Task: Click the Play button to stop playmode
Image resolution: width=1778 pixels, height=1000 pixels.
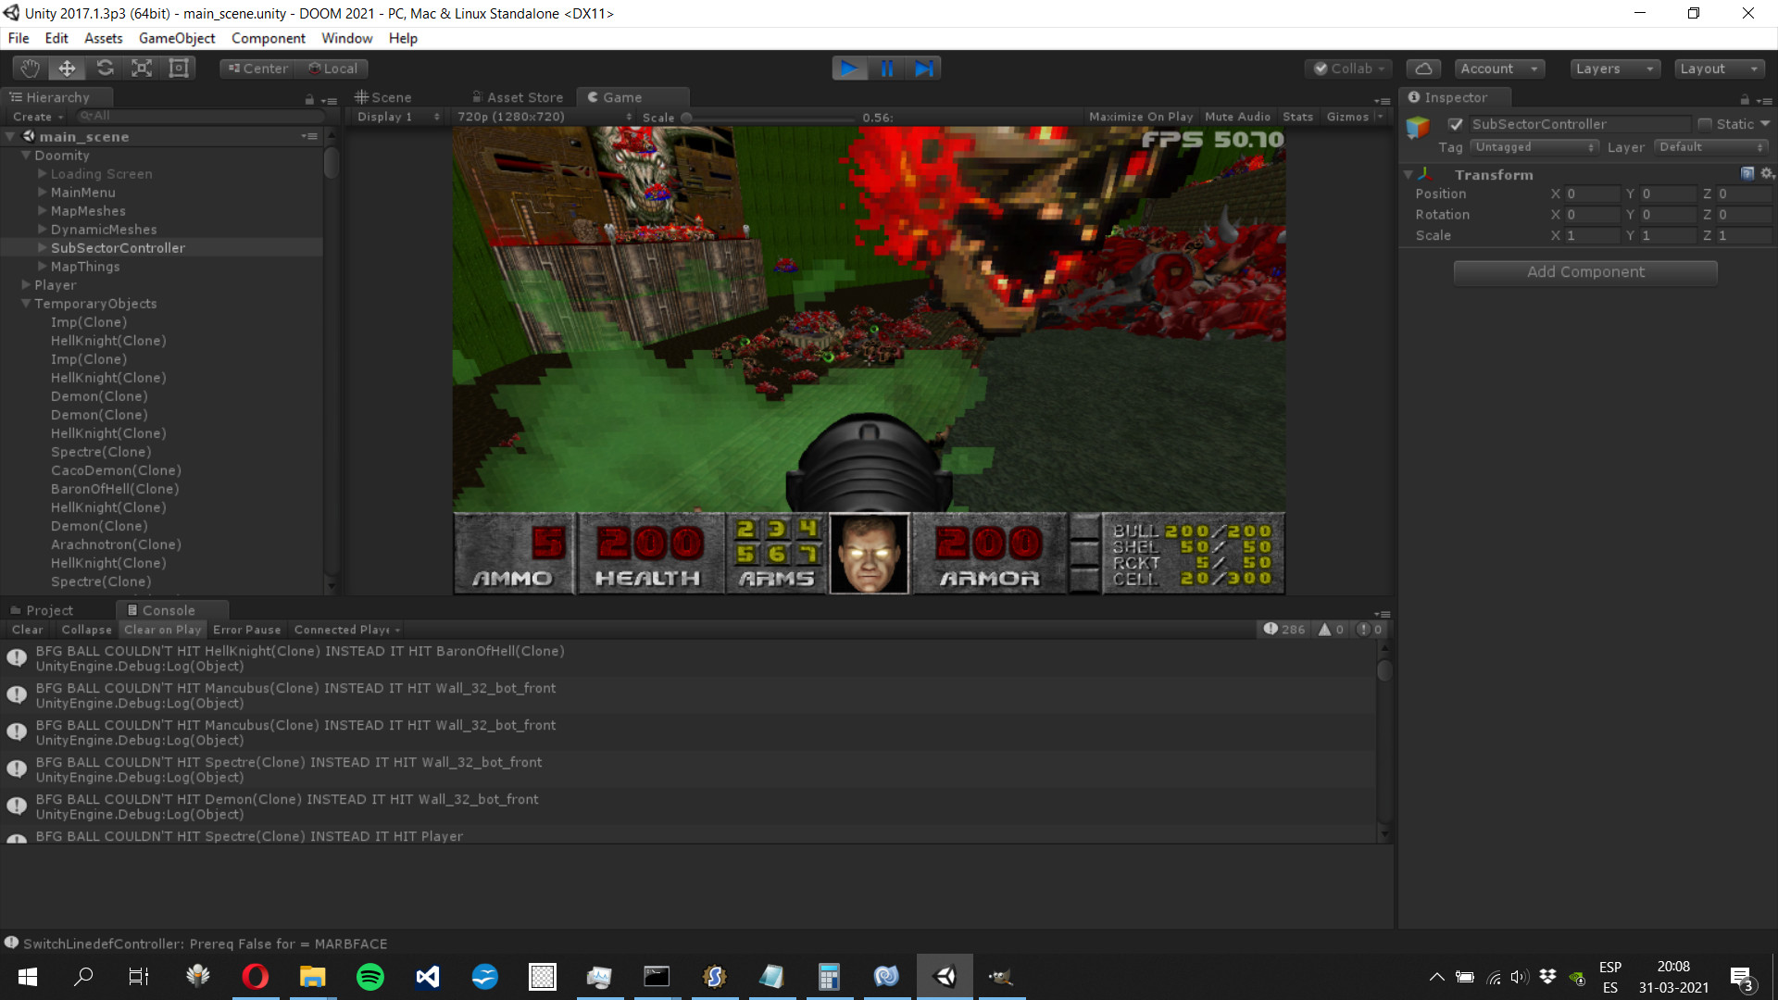Action: pos(849,69)
